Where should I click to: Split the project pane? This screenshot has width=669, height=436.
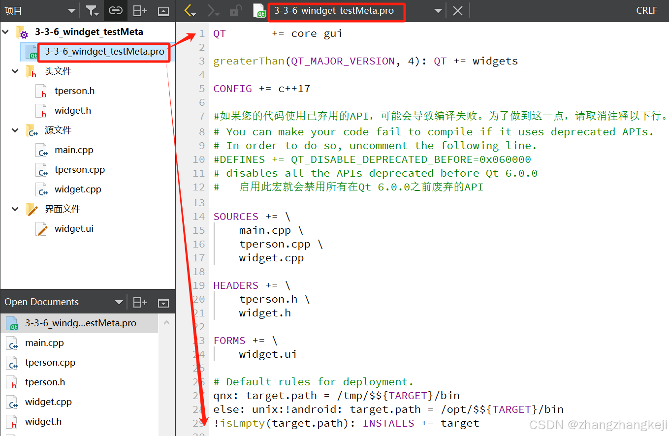(x=140, y=10)
